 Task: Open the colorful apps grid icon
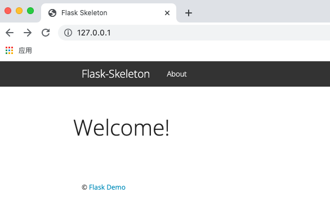click(9, 51)
